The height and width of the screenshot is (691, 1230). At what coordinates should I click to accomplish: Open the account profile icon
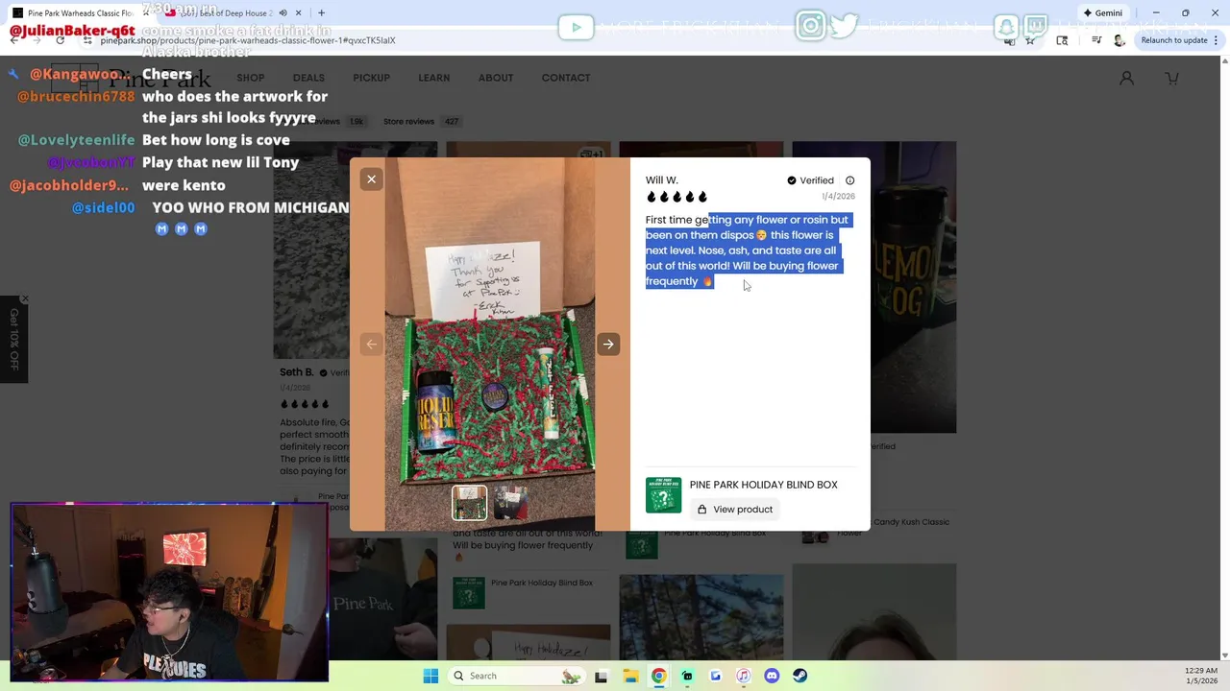(x=1126, y=78)
